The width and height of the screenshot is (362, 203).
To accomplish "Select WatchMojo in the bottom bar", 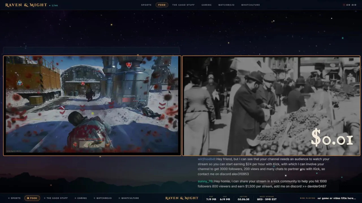I will coord(103,198).
